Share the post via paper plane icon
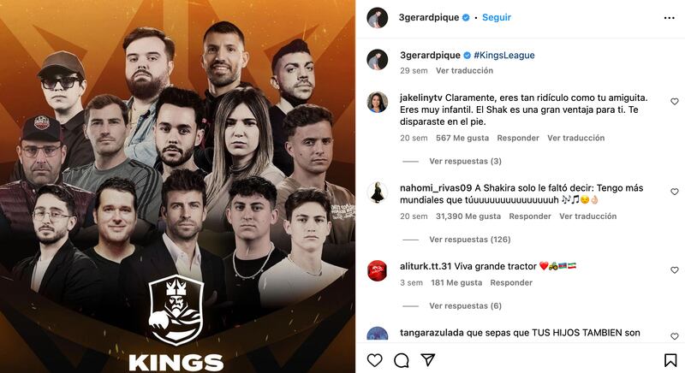The height and width of the screenshot is (373, 685). [427, 359]
